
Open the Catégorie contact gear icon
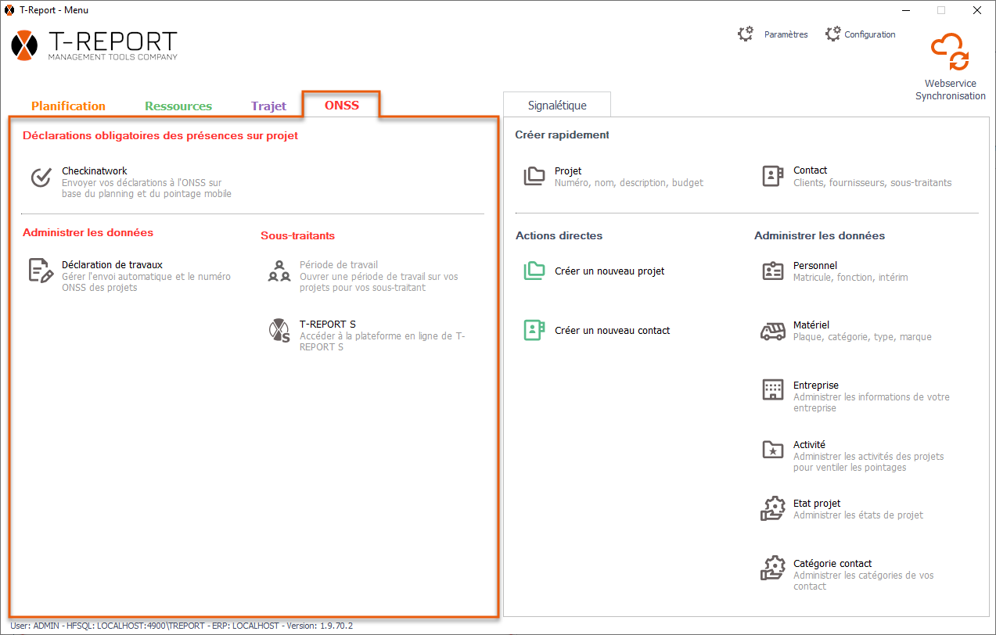772,568
